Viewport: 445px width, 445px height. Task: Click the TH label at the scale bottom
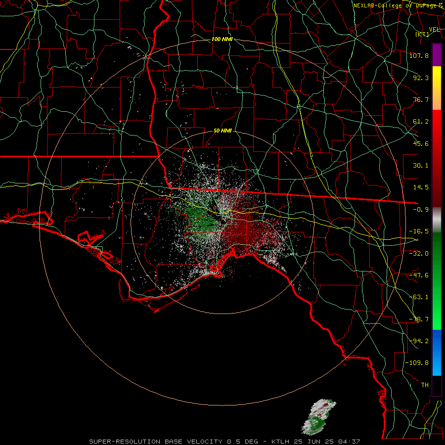tap(425, 385)
